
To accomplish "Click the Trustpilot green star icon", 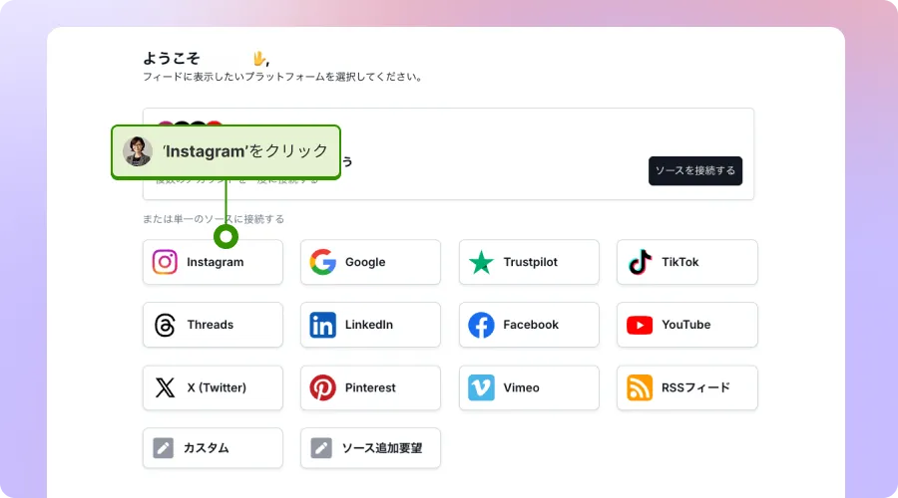I will [481, 262].
